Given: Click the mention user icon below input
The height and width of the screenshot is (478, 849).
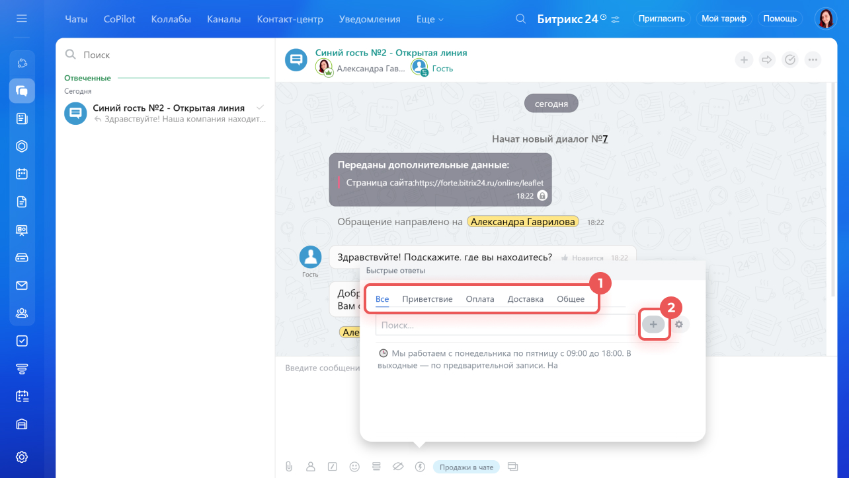Looking at the screenshot, I should point(311,467).
